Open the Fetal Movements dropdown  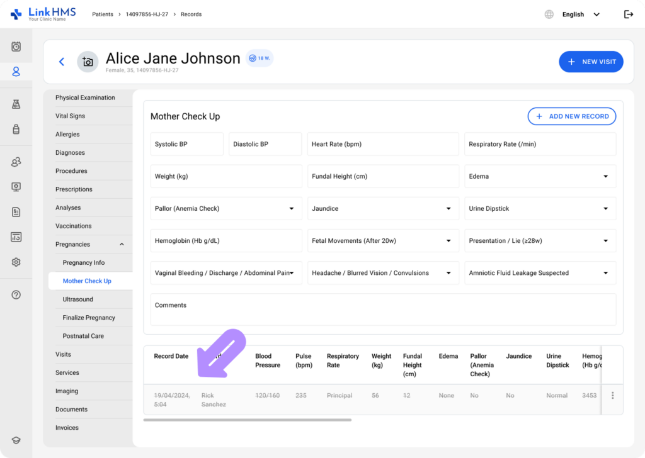pos(383,241)
